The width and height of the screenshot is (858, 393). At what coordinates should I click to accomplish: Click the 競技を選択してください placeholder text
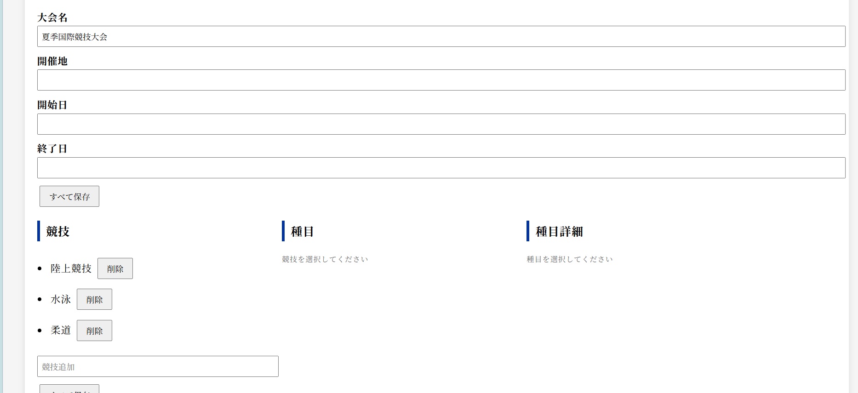click(325, 259)
